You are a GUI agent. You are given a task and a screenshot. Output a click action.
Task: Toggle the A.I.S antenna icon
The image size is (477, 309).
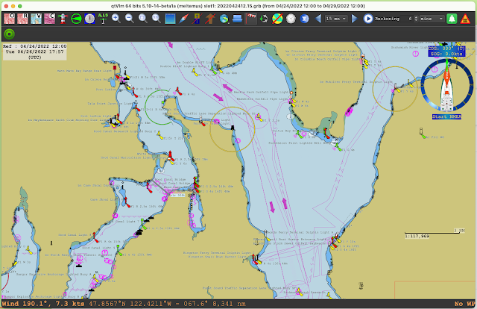[x=103, y=19]
